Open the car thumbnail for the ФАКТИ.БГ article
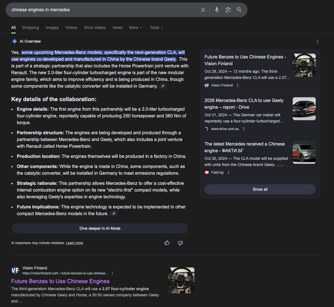This screenshot has height=307, width=334. point(304,152)
